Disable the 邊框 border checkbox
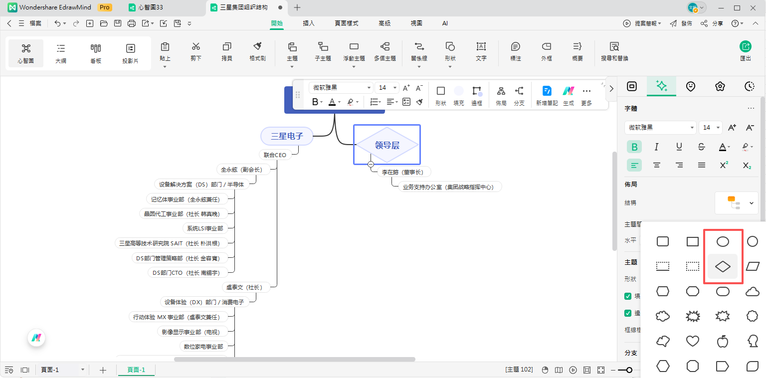766x378 pixels. coord(627,313)
